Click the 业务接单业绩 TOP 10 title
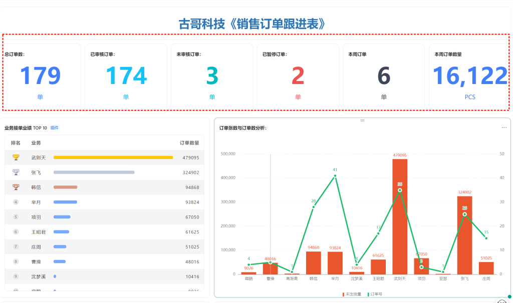Viewport: 513px width, 303px height. point(26,127)
